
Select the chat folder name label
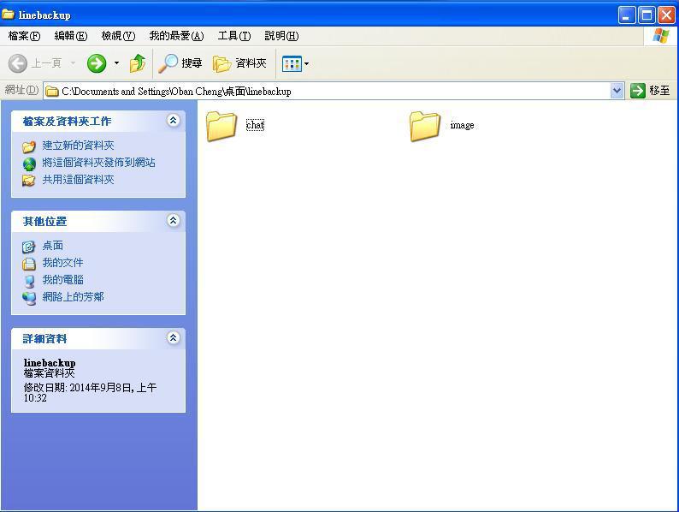pyautogui.click(x=255, y=125)
